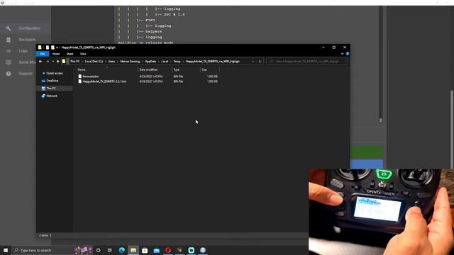Viewport: 454px width, 255px height.
Task: Click the Explorer search box
Action: tap(307, 62)
